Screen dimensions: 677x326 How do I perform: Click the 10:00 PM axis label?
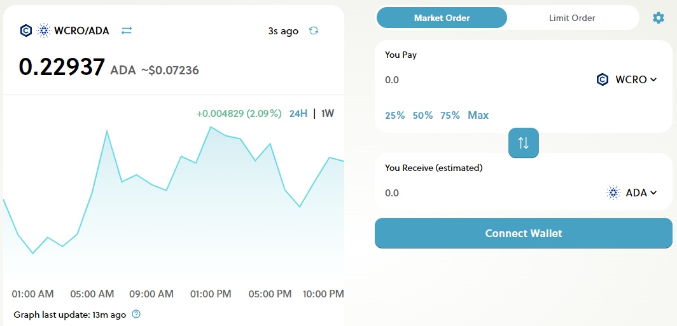click(323, 294)
